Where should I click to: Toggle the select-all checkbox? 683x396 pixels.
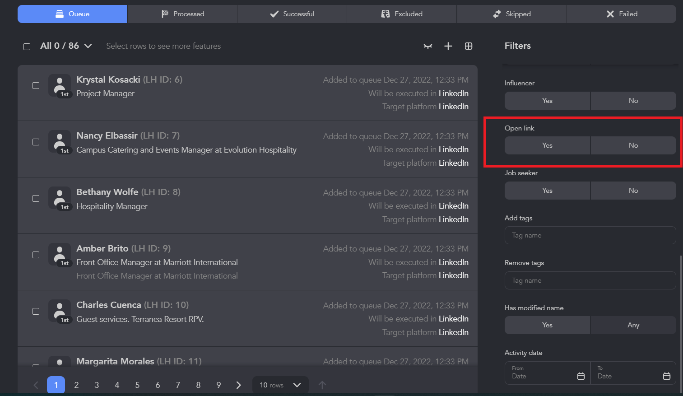tap(27, 47)
